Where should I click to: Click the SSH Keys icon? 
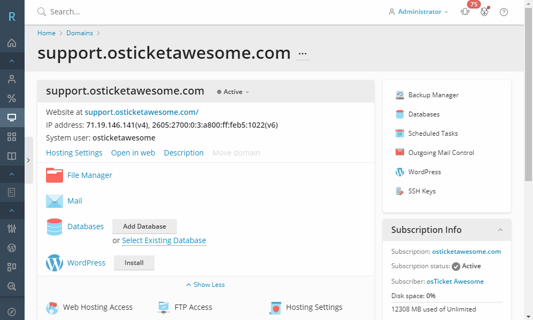[x=400, y=191]
